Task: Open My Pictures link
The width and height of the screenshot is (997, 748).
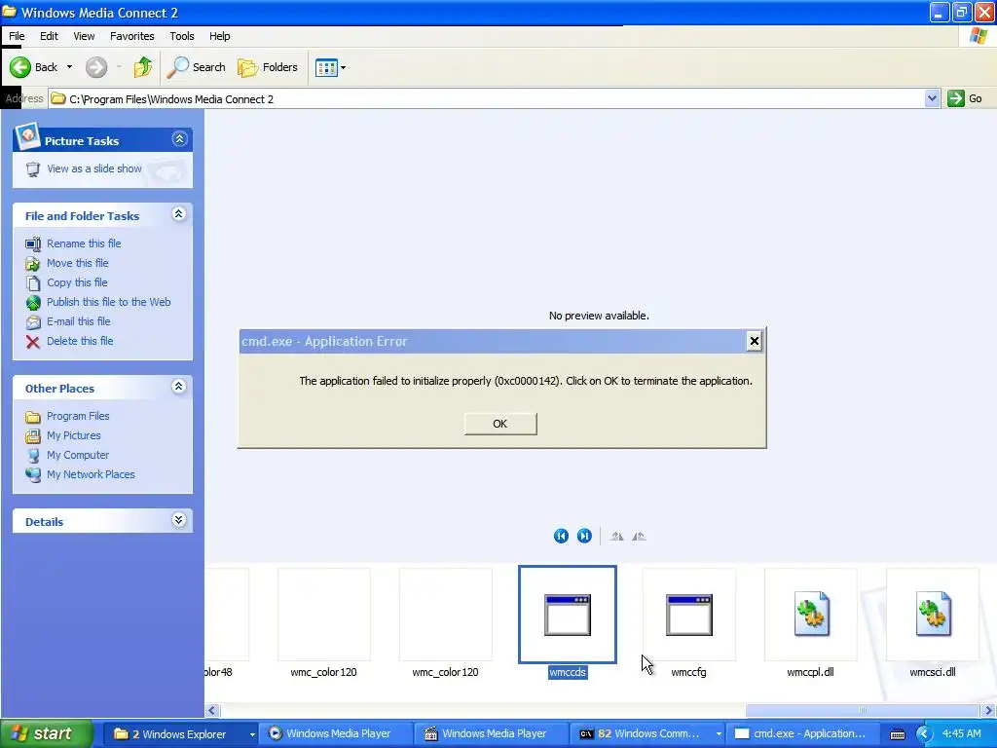Action: pos(74,435)
